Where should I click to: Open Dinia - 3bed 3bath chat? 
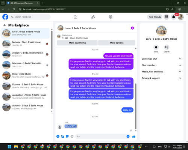[x=26, y=75]
